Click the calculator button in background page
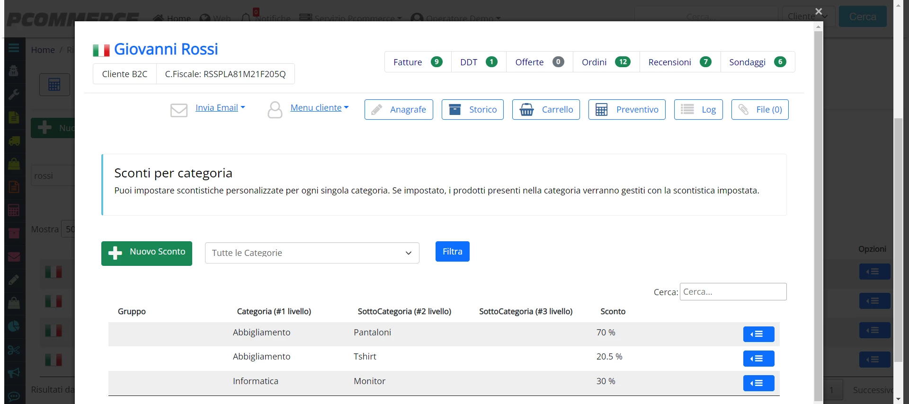The image size is (909, 404). pos(54,85)
